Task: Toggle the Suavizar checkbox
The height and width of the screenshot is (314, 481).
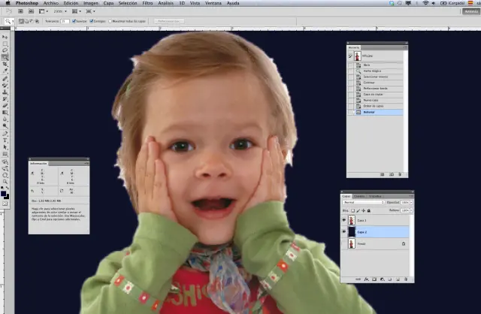Action: pyautogui.click(x=73, y=21)
